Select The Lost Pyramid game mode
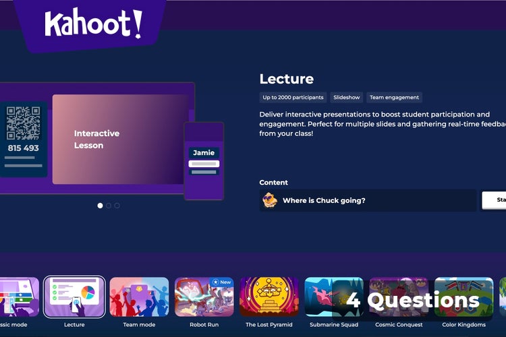The image size is (506, 337). (x=269, y=297)
